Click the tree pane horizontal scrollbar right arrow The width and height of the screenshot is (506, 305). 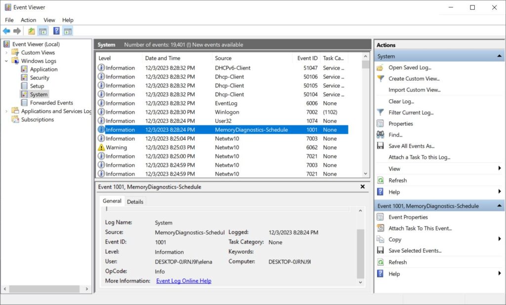point(87,289)
